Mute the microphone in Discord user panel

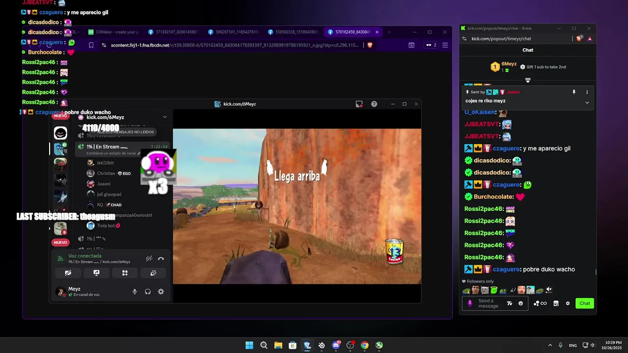(x=134, y=292)
